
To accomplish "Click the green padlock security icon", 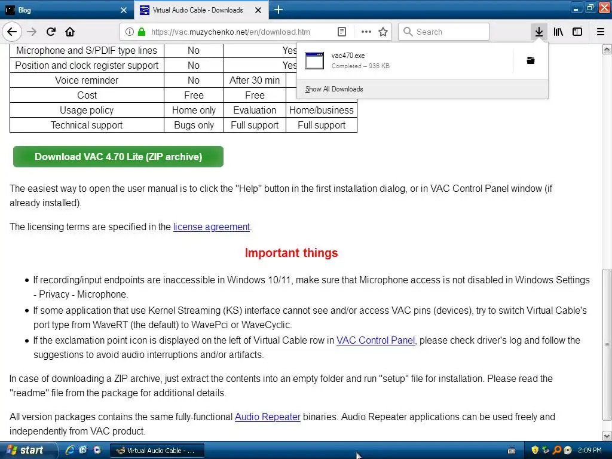I will tap(142, 32).
